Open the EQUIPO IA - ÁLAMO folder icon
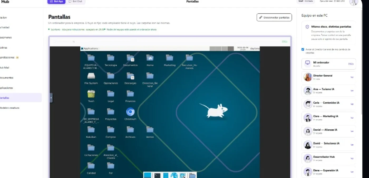This screenshot has width=369, height=178. tap(91, 58)
